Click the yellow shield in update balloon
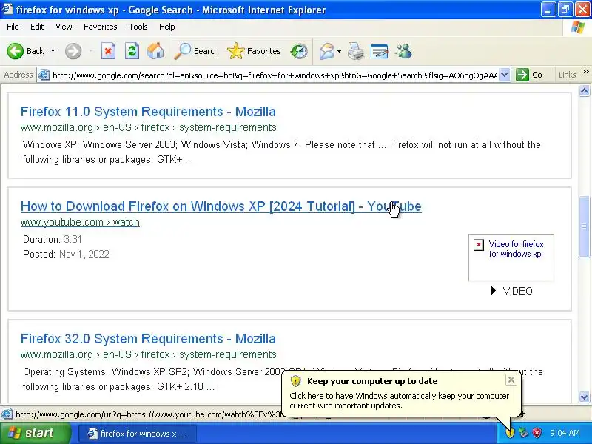The height and width of the screenshot is (444, 592). (x=295, y=381)
